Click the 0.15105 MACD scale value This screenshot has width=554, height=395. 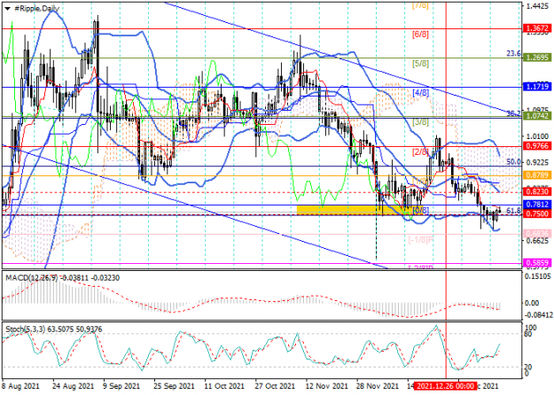click(x=538, y=275)
